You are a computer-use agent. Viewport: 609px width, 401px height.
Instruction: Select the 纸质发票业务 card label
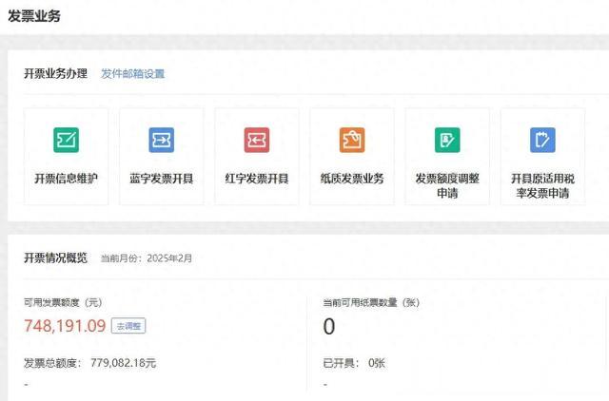coord(352,179)
